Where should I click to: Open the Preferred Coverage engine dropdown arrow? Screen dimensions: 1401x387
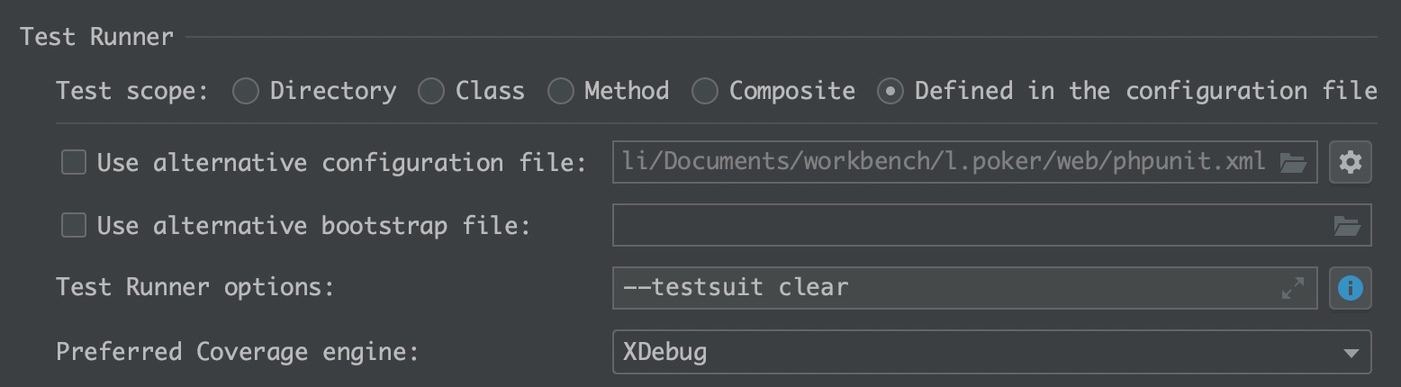pos(1351,353)
